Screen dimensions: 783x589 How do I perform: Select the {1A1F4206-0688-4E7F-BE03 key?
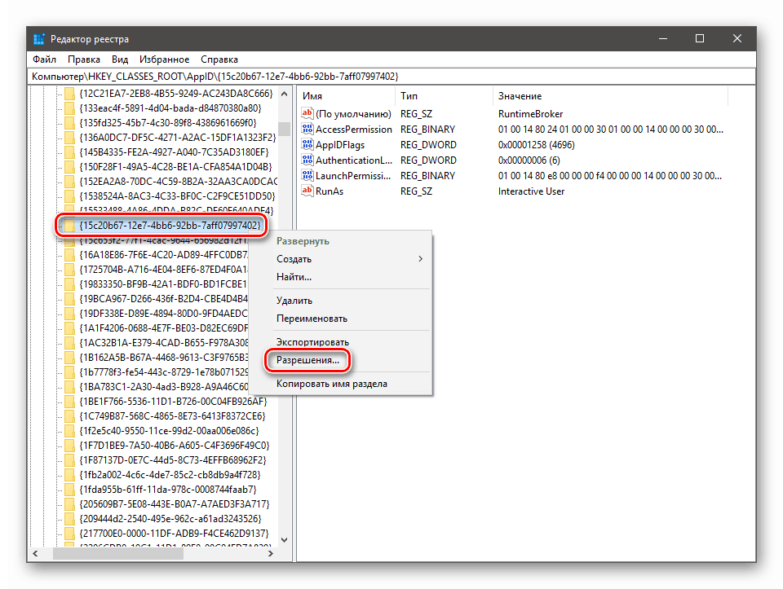[163, 328]
